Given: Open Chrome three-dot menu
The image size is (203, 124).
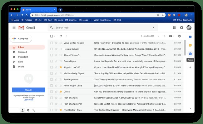Looking at the screenshot, I should coord(191,15).
